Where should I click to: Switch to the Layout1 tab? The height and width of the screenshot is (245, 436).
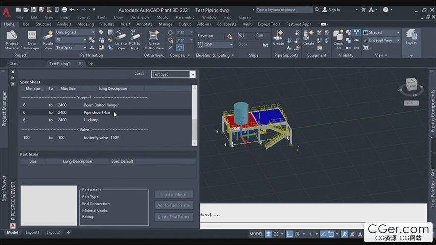pyautogui.click(x=32, y=232)
